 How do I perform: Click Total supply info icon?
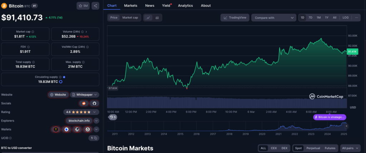click(33, 62)
